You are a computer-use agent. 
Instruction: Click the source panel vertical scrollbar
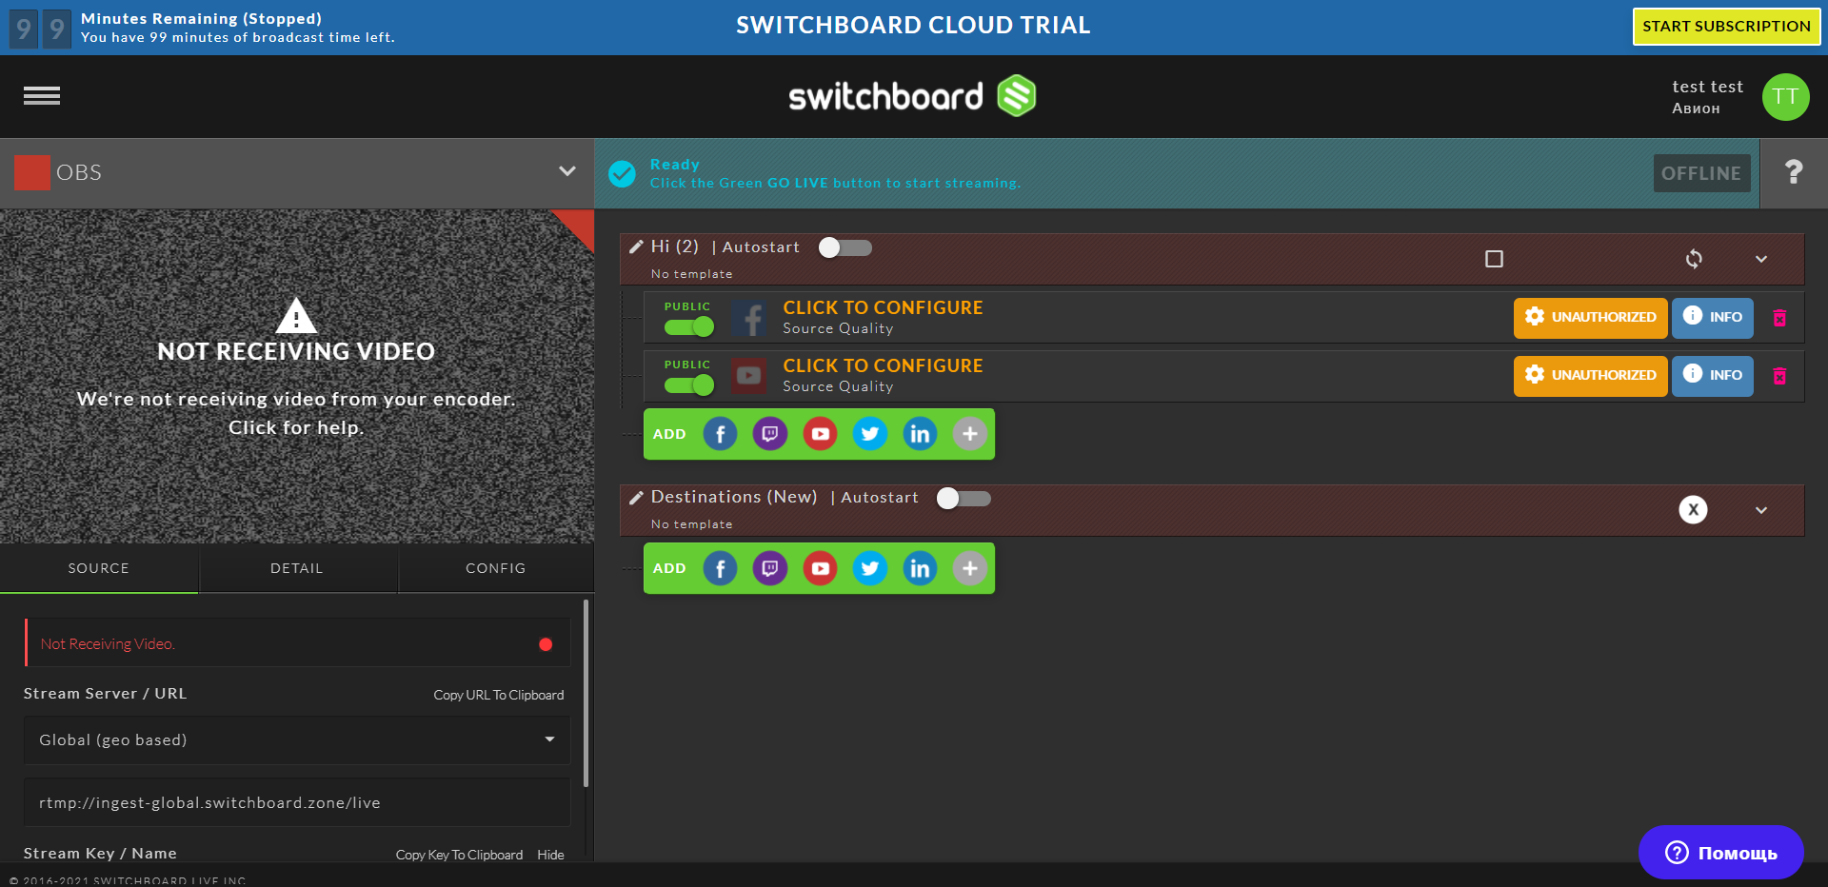pyautogui.click(x=586, y=693)
